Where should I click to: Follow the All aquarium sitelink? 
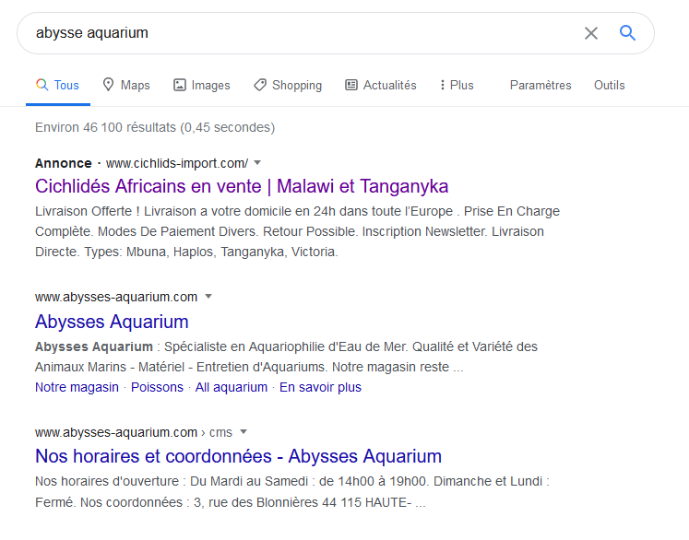pyautogui.click(x=232, y=387)
